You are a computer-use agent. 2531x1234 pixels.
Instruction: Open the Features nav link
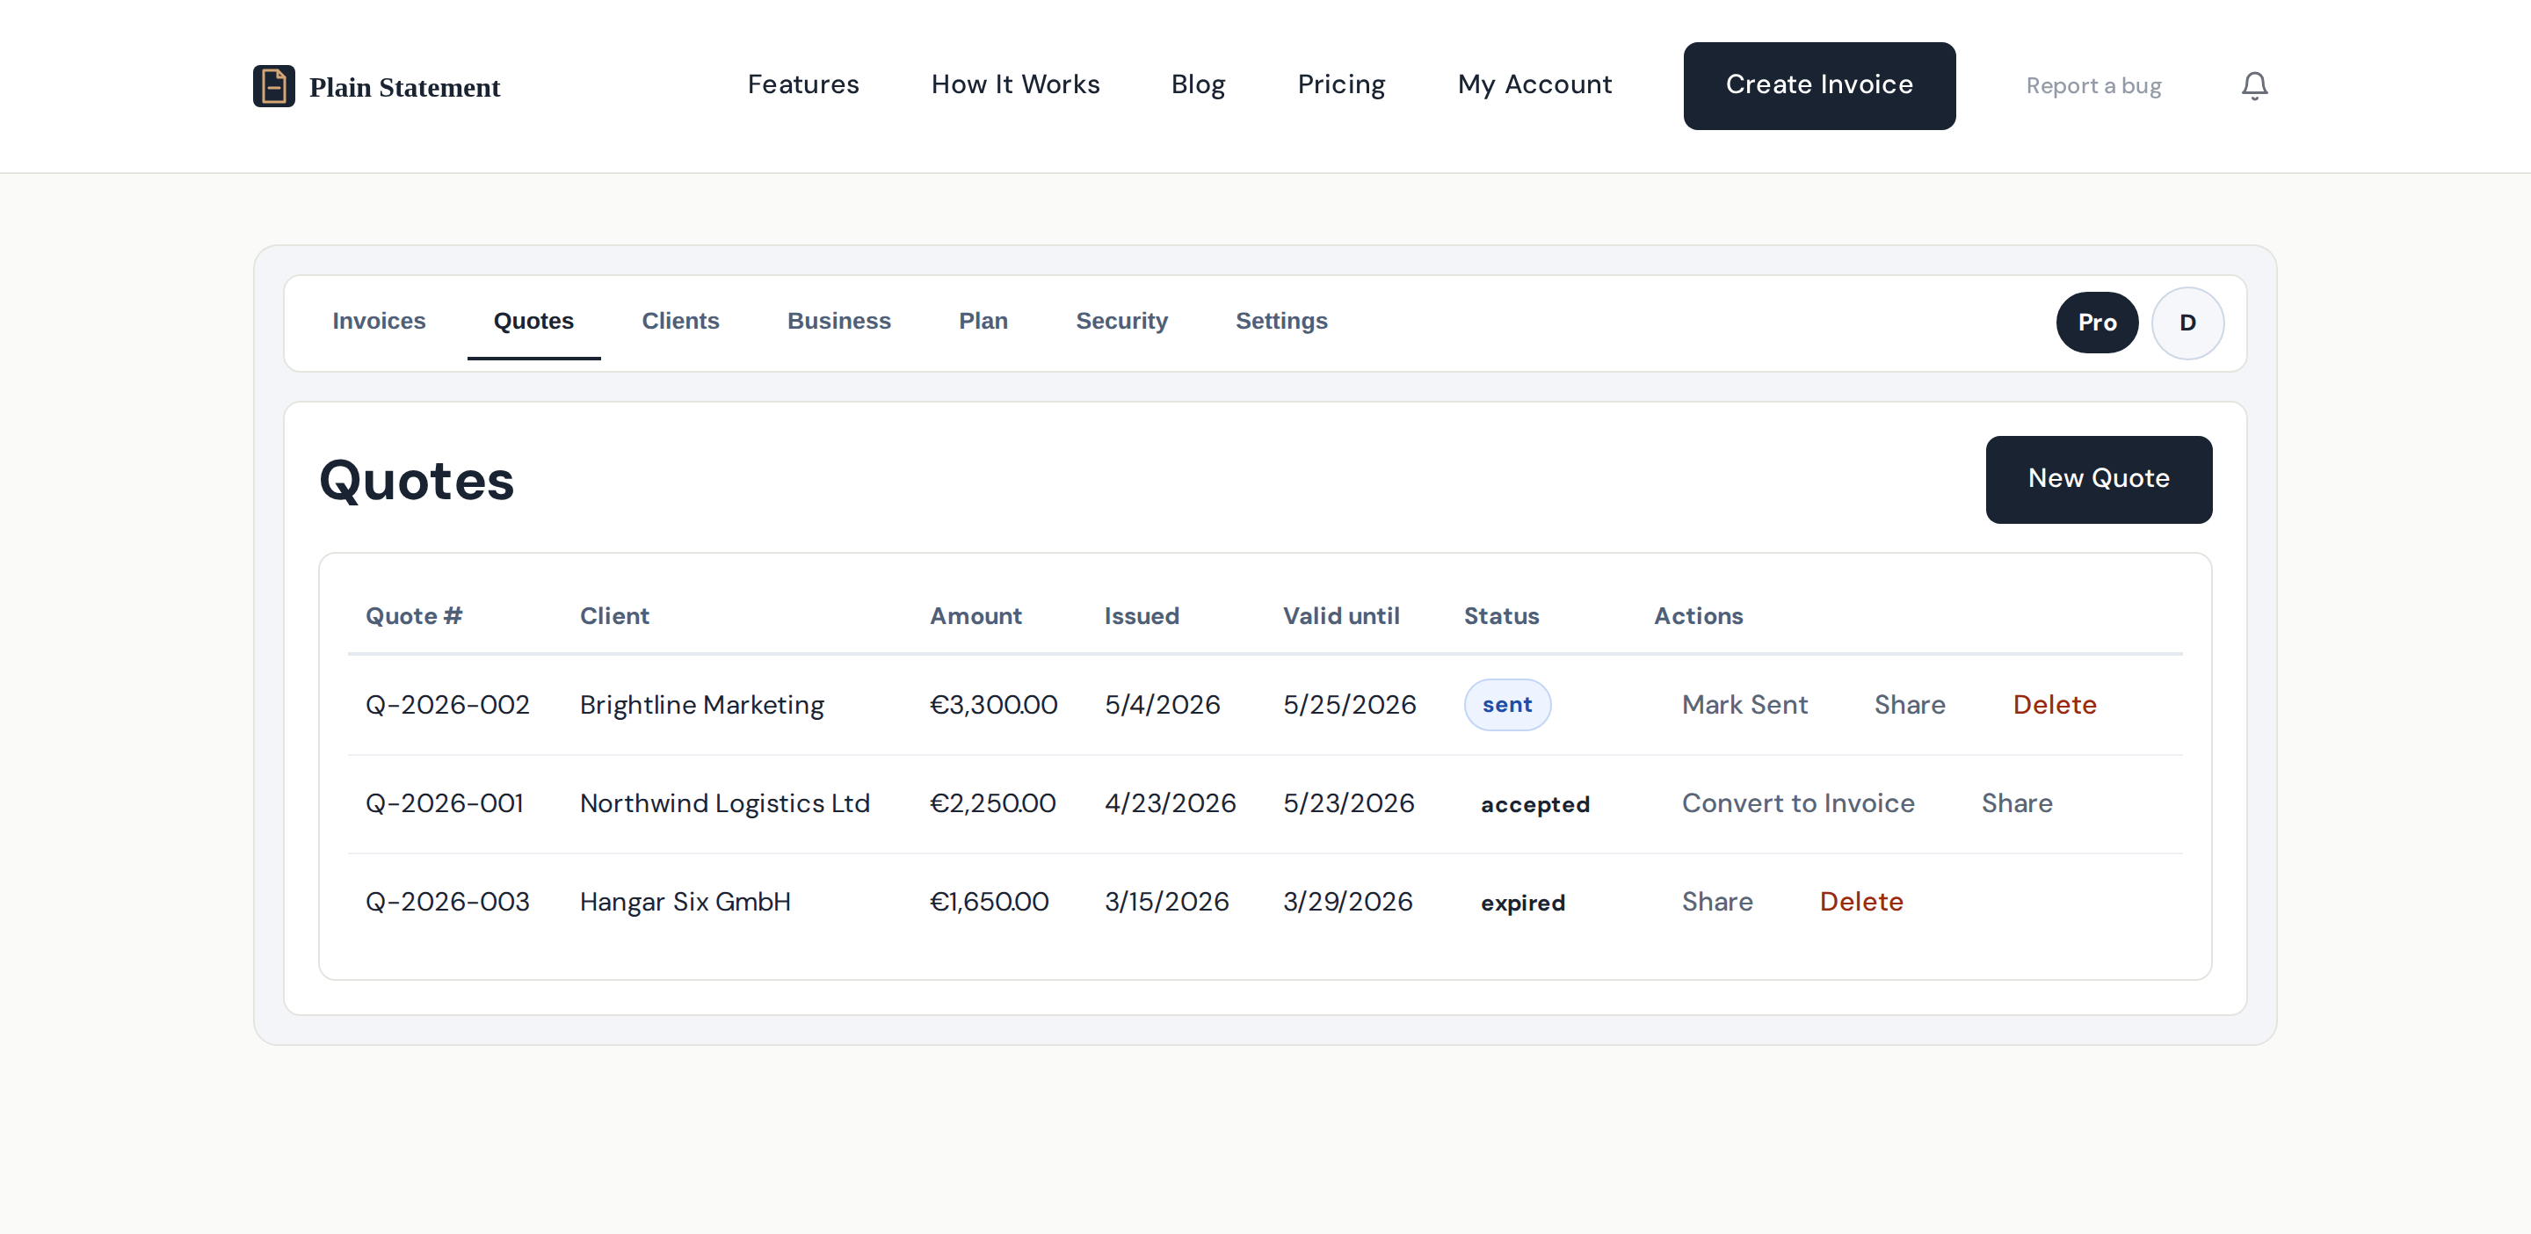tap(802, 84)
